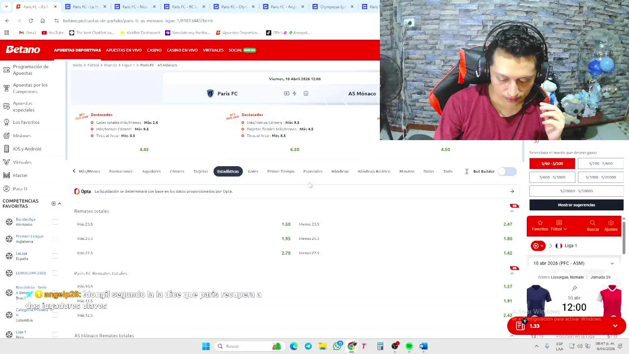Collapse the Remates totales market
The height and width of the screenshot is (354, 629).
click(512, 211)
